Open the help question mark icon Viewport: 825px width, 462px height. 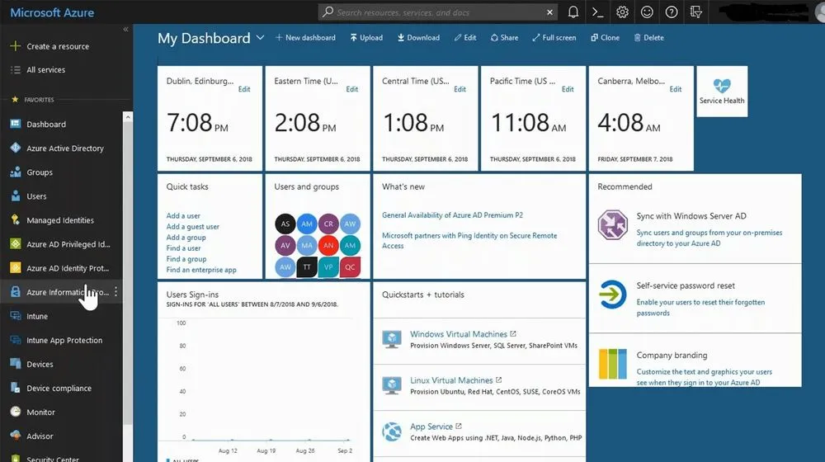[672, 12]
